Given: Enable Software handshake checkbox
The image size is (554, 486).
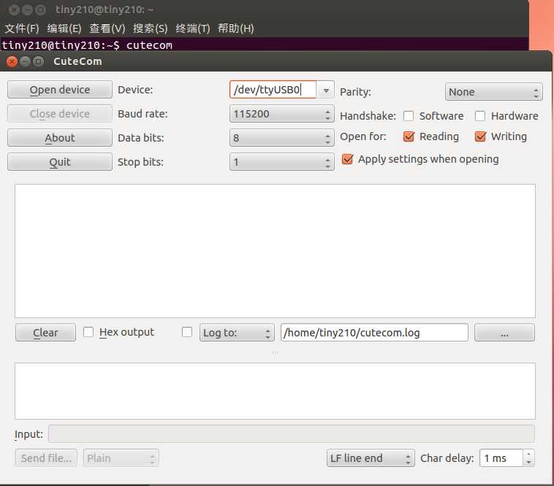Looking at the screenshot, I should click(x=409, y=116).
